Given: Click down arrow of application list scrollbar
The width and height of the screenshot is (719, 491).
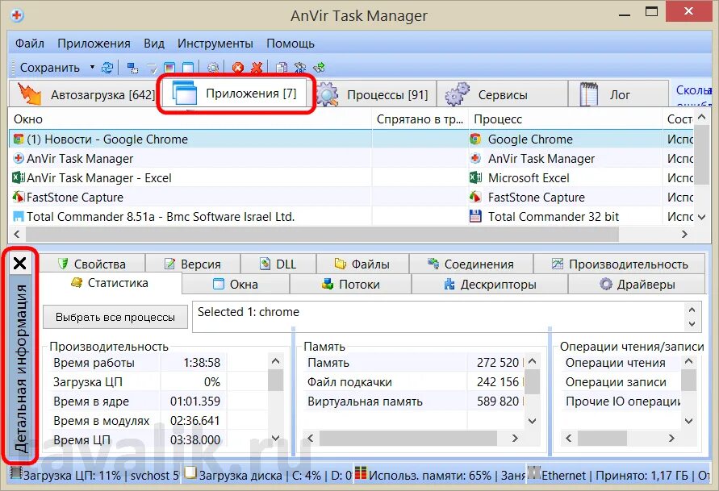Looking at the screenshot, I should 701,217.
